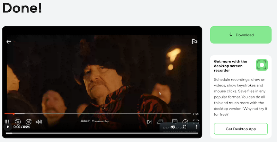
Task: Click the pause icon in the recorded frame
Action: 7,121
